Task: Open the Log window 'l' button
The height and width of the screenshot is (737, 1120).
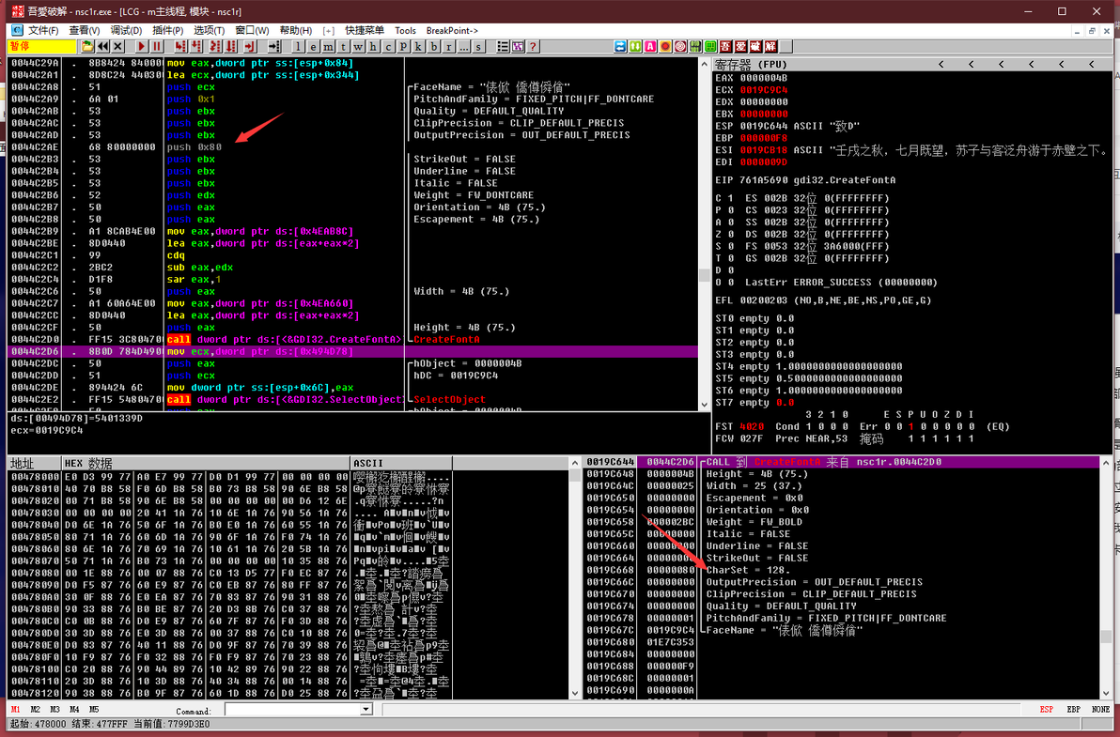Action: (x=298, y=46)
